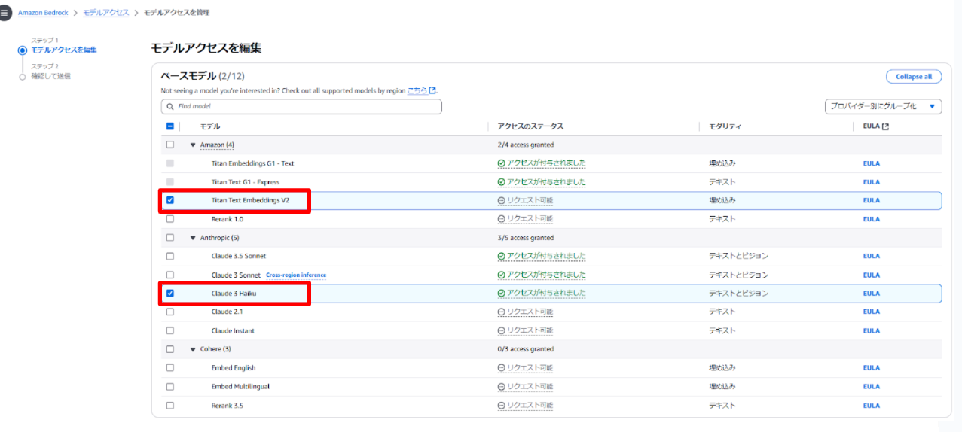Viewport: 962px width, 432px height.
Task: Check the Cohere (3) group checkbox
Action: (x=169, y=349)
